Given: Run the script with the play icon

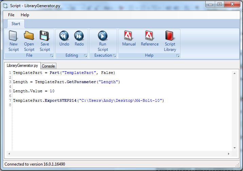Looking at the screenshot, I should [102, 36].
